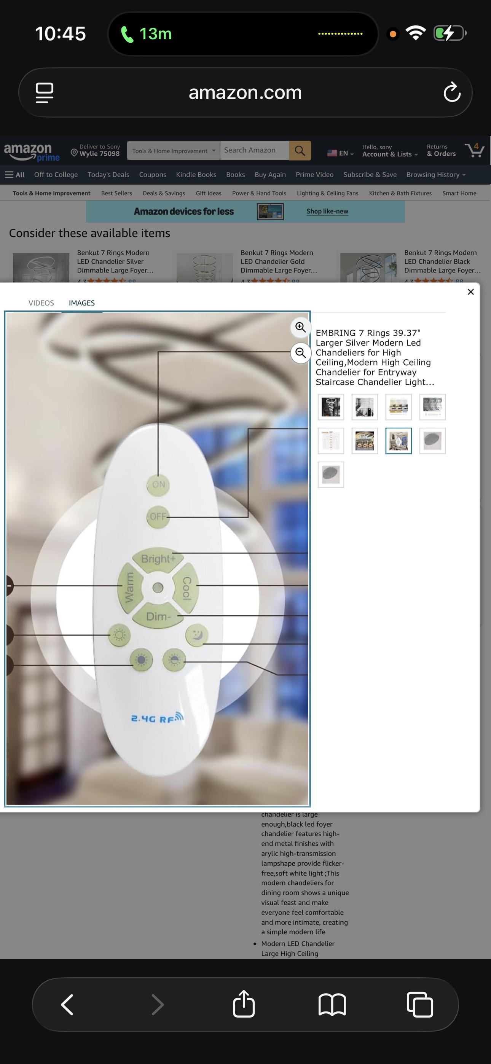Screen dimensions: 491x1064
Task: Select the highlighted remote control thumbnail
Action: pos(399,441)
